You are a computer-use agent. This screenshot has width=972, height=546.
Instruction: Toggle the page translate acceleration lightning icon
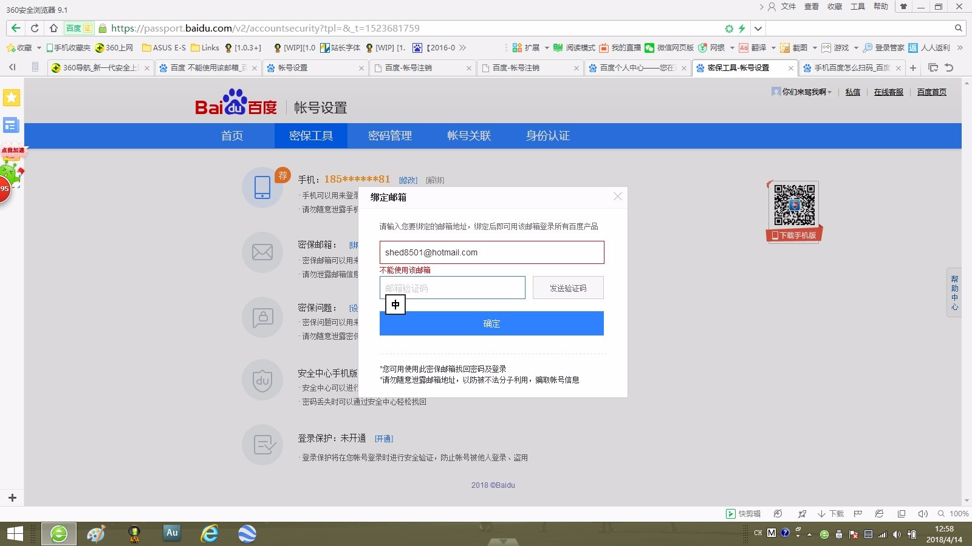[742, 28]
